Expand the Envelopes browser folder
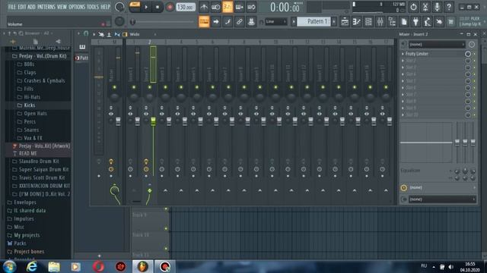Screen dimensions: 487x273 (x=25, y=202)
